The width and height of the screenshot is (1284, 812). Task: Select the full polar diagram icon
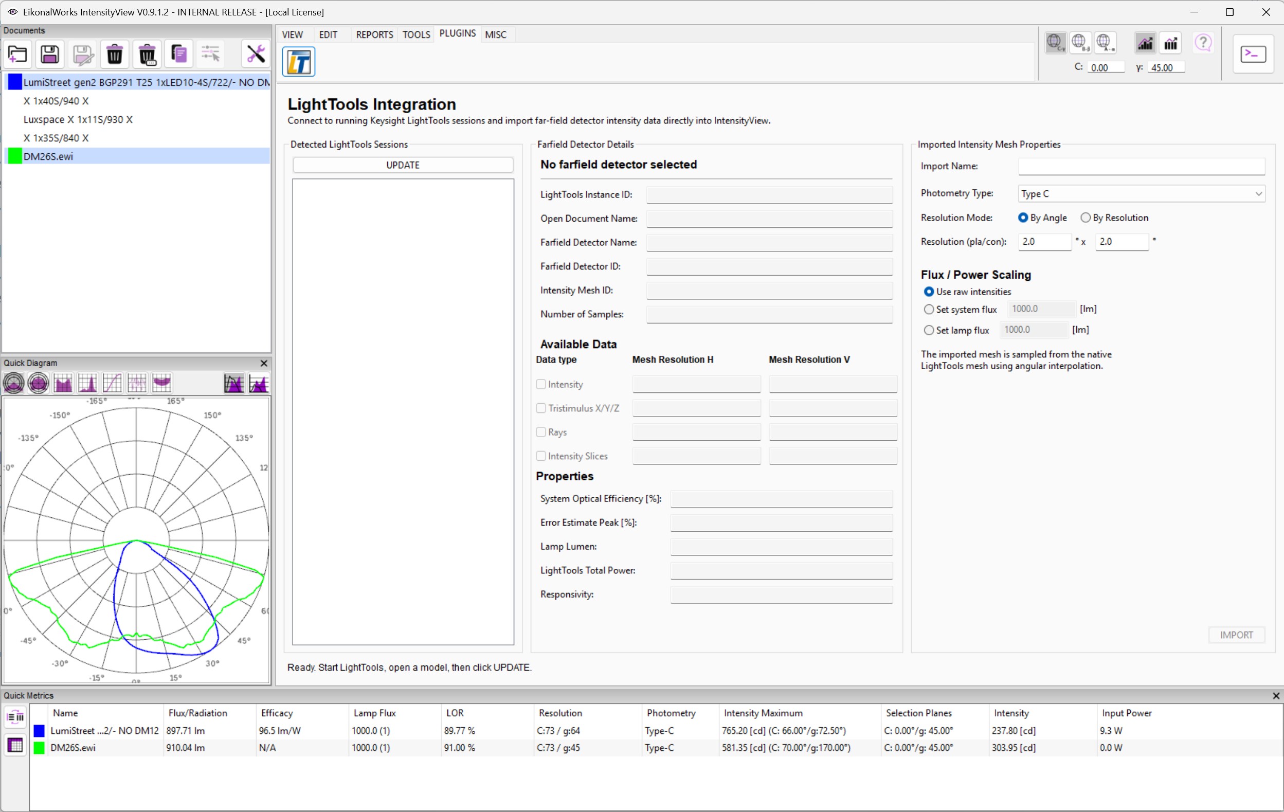click(x=39, y=383)
